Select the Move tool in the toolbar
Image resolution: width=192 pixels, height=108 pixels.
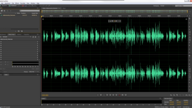pos(30,6)
